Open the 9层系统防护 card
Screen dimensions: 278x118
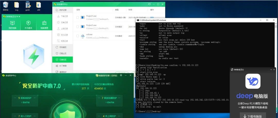[25, 101]
